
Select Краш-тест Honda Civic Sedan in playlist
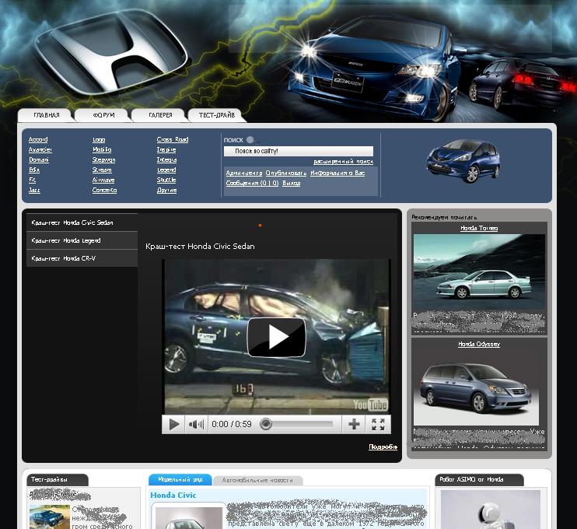click(82, 222)
